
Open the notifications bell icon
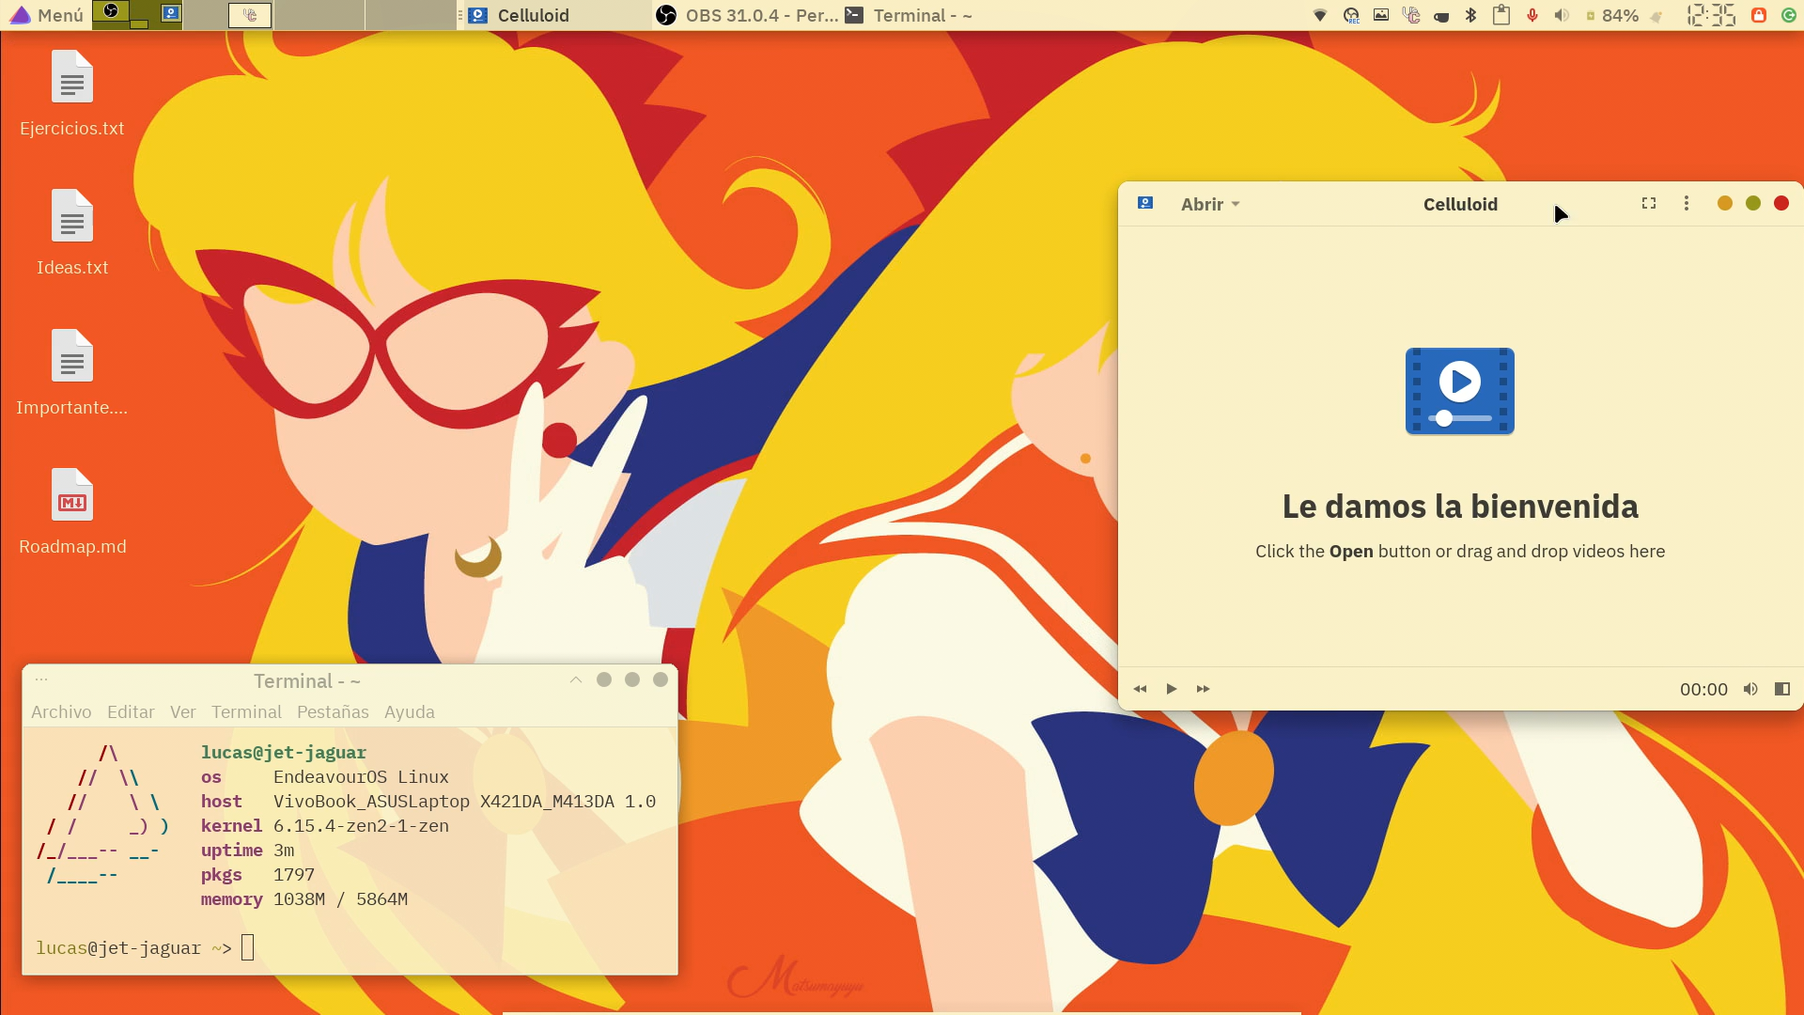[1656, 16]
